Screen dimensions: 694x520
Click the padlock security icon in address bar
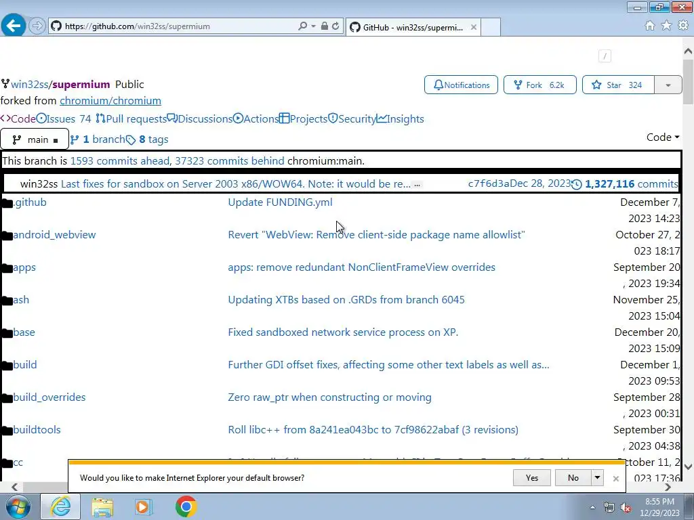click(325, 26)
